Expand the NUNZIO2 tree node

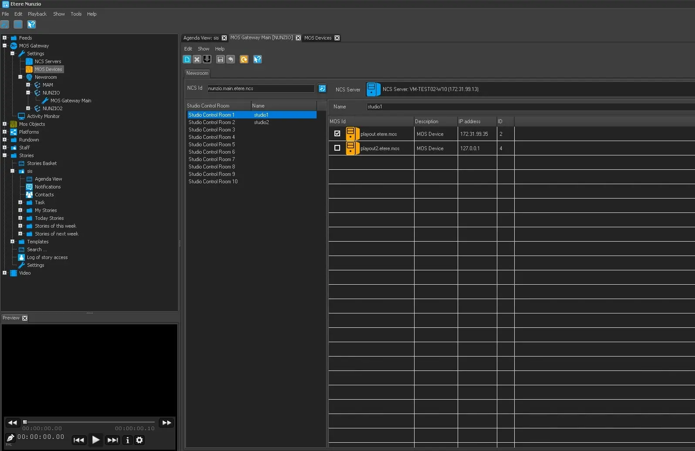click(28, 108)
